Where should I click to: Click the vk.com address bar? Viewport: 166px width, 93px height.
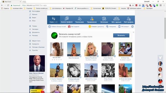coord(72,5)
